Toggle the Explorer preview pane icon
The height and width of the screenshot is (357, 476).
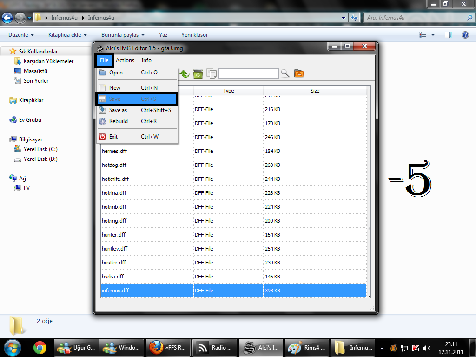[449, 35]
